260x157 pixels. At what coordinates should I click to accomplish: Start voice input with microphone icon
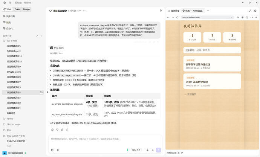[x=147, y=150]
